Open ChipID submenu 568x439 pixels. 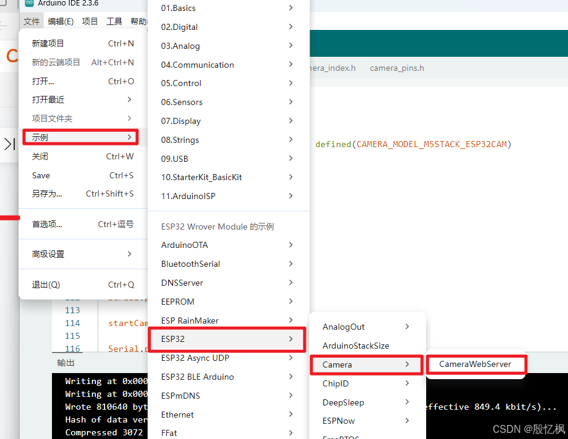coord(367,383)
